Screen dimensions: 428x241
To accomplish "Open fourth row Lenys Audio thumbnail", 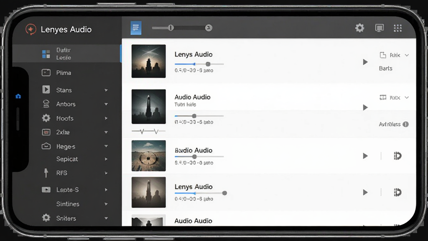I will pos(148,192).
